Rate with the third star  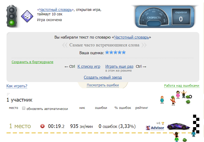115,52
